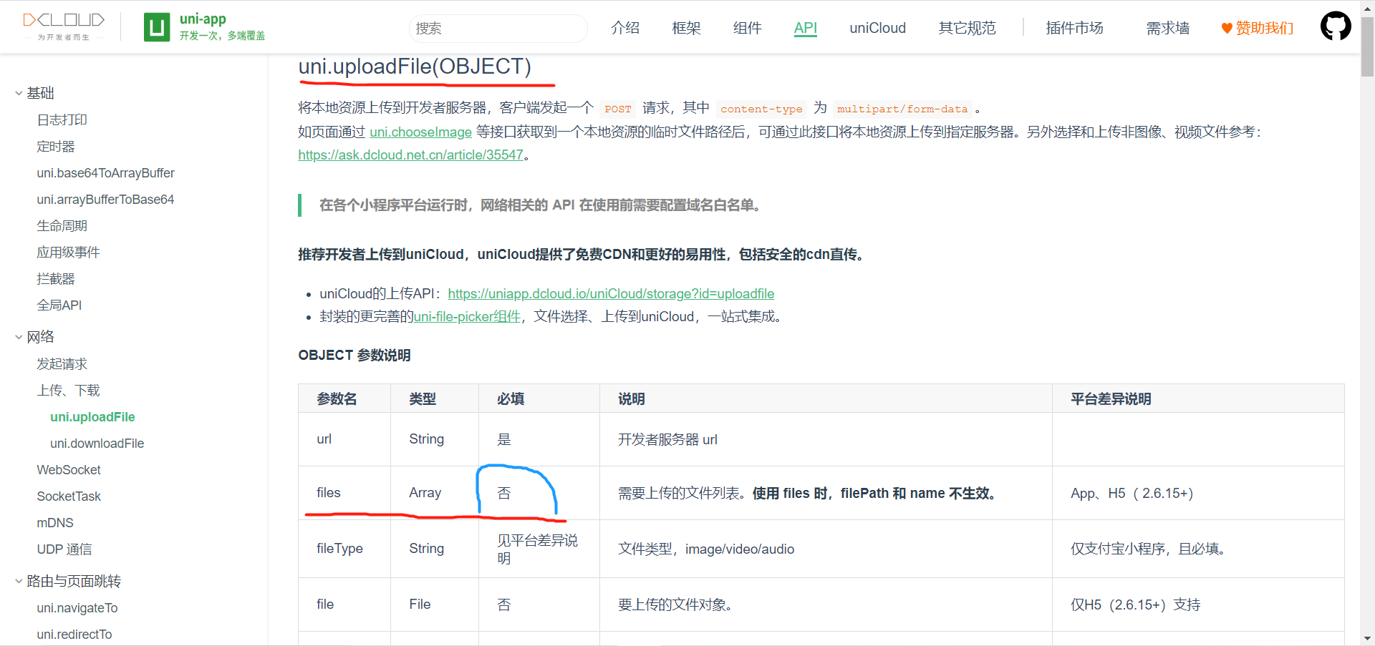Viewport: 1375px width, 646px height.
Task: Click the scrollbar down arrow
Action: click(1367, 638)
